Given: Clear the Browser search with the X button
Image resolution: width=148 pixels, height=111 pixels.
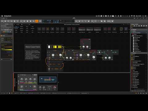Looking at the screenshot, I should [x=146, y=28].
